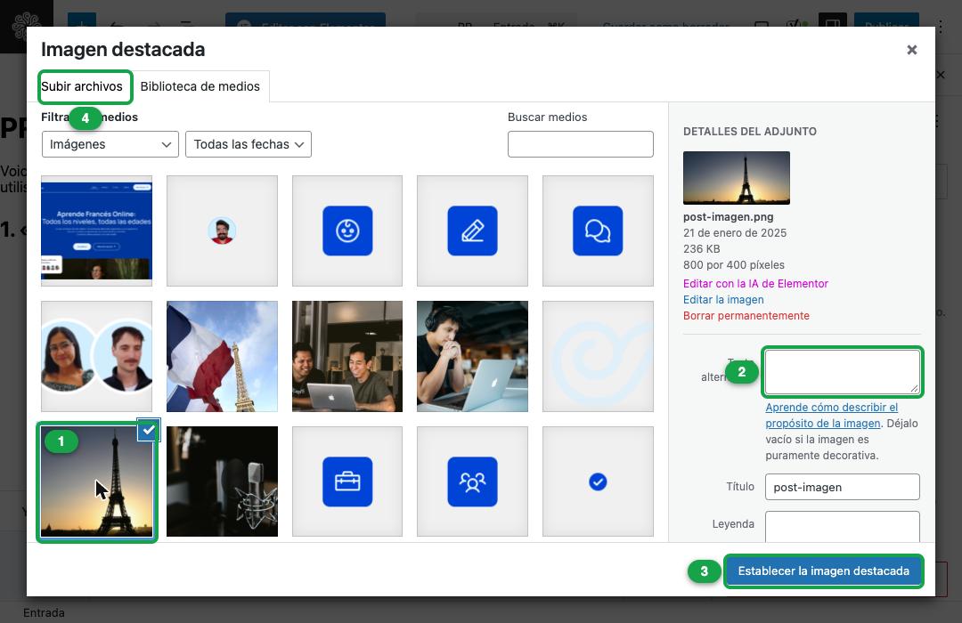Focus the alternative text field

point(843,372)
